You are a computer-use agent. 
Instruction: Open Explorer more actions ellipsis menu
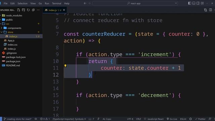(x=38, y=10)
